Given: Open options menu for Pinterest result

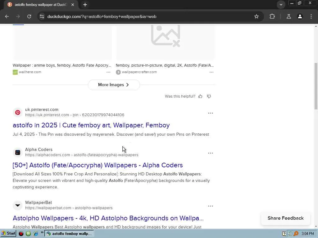Looking at the screenshot, I should 211,113.
